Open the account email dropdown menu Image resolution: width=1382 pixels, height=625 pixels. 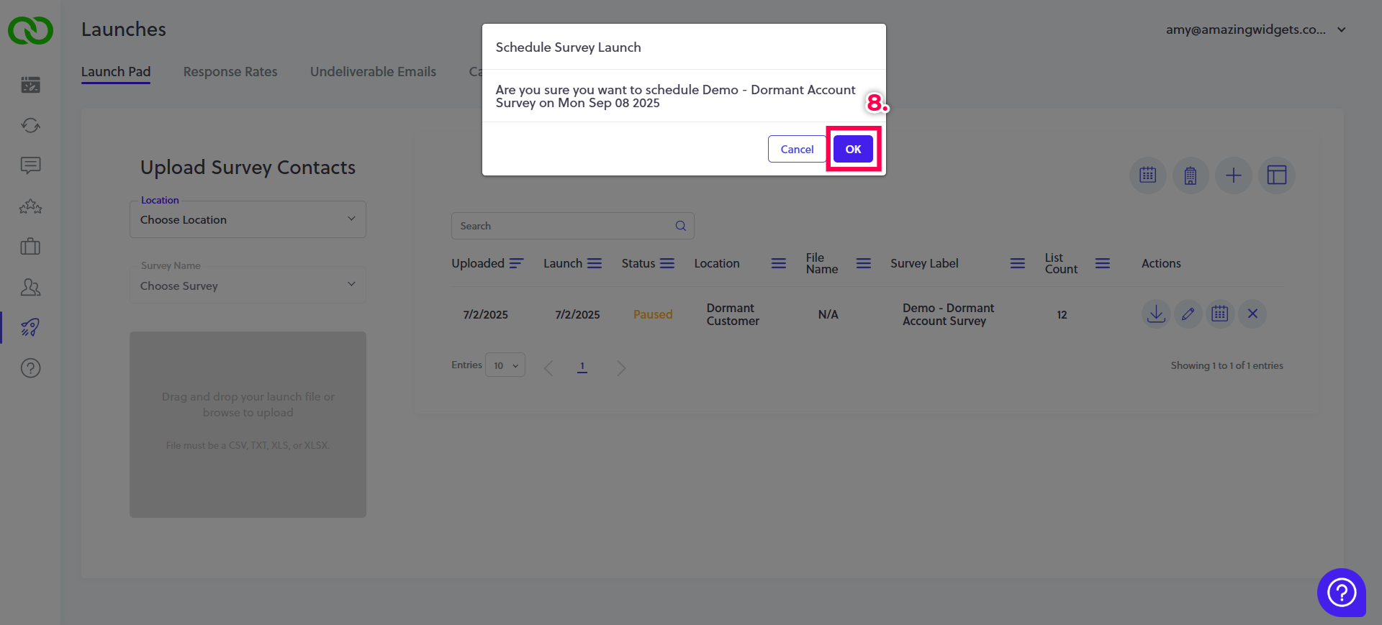coord(1255,29)
